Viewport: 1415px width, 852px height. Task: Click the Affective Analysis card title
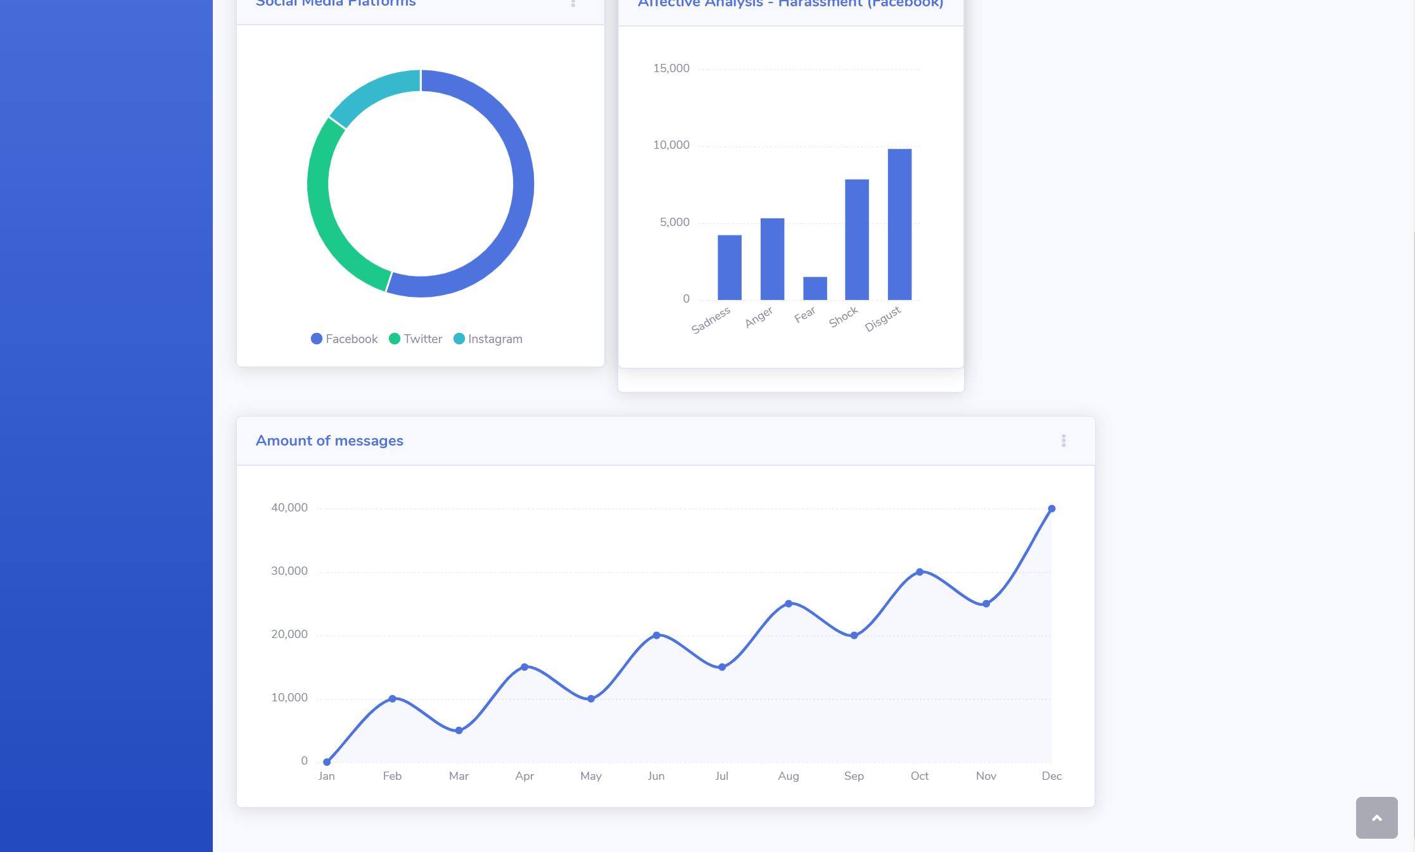pos(790,4)
